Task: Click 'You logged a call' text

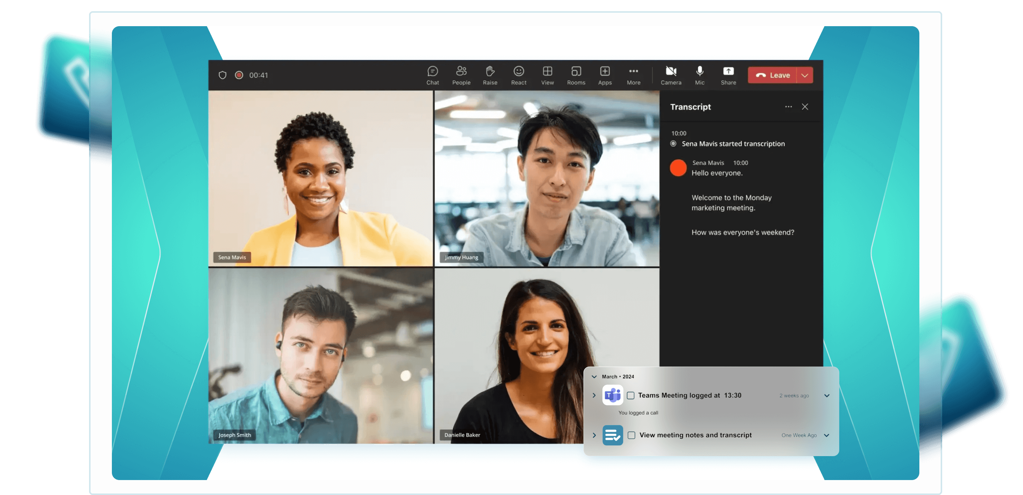Action: pyautogui.click(x=638, y=413)
